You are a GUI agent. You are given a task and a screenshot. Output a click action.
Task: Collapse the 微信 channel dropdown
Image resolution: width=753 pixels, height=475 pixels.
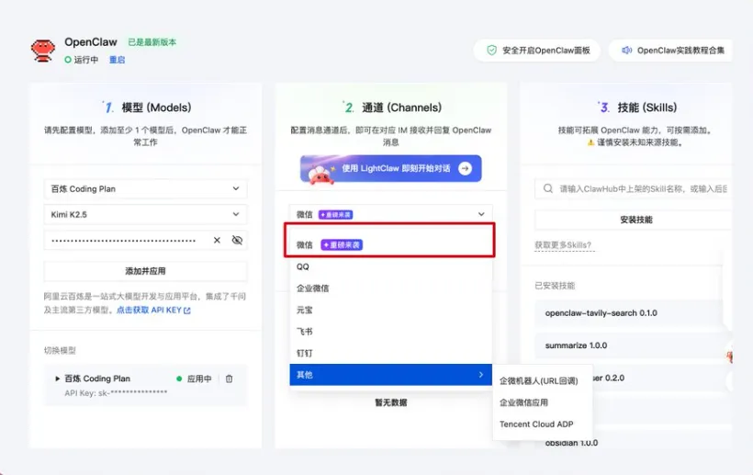tap(481, 214)
